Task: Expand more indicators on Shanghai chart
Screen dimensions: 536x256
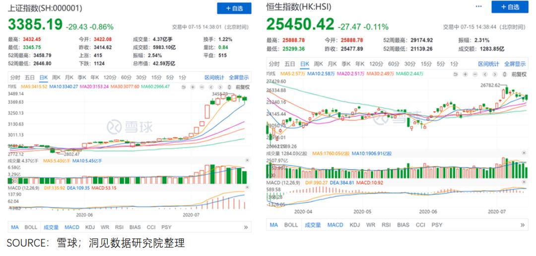Action: click(x=246, y=227)
